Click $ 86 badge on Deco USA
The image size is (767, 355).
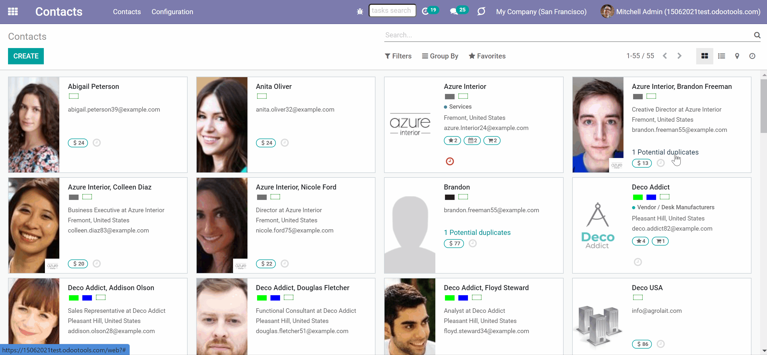tap(642, 344)
